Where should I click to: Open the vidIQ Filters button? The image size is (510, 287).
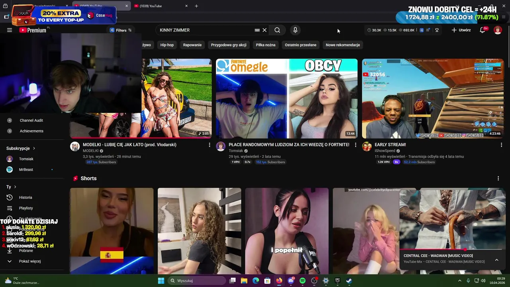[121, 30]
